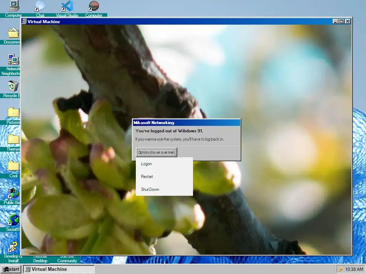Screen dimensions: 366x274
Task: Choose Shut Down from the options menu
Action: pyautogui.click(x=164, y=189)
